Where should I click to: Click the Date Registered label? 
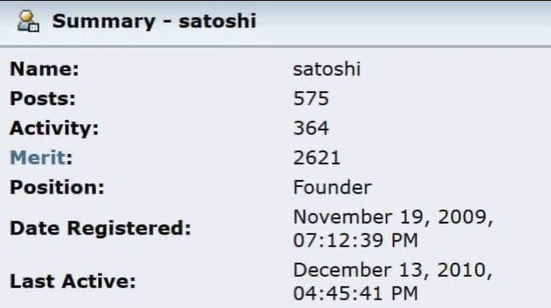100,229
